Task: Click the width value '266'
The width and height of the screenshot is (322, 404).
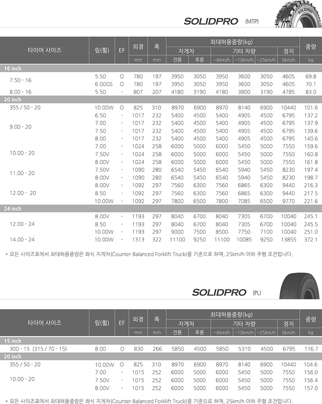Action: 157,349
